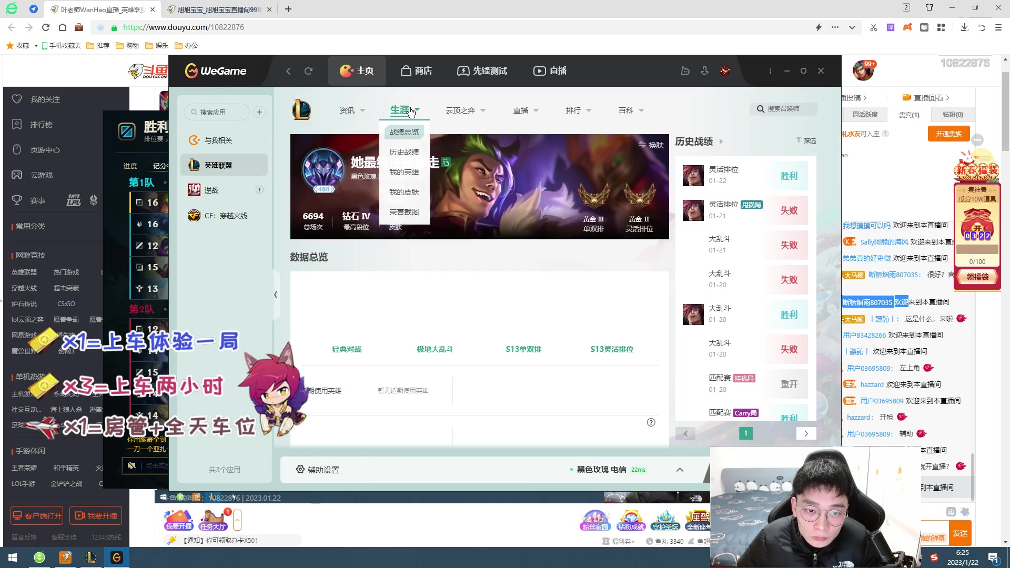Image resolution: width=1010 pixels, height=568 pixels.
Task: Click the WeGame user avatar icon
Action: point(725,71)
